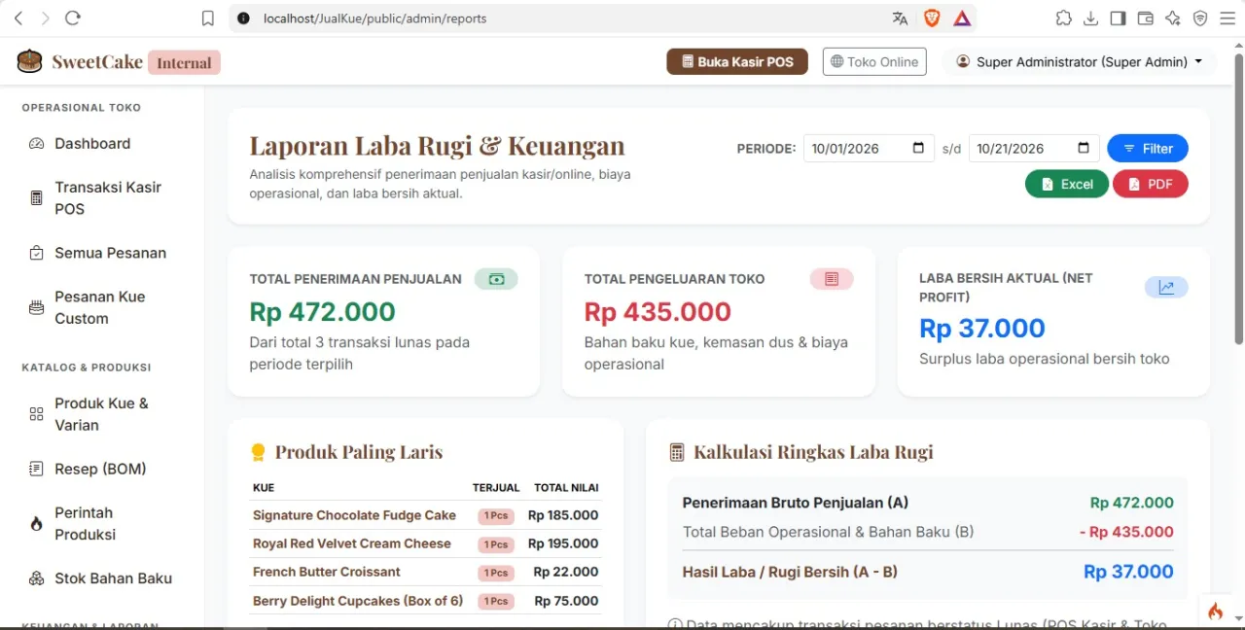Select Berry Delight Cupcakes (Box of 6)

click(x=425, y=601)
